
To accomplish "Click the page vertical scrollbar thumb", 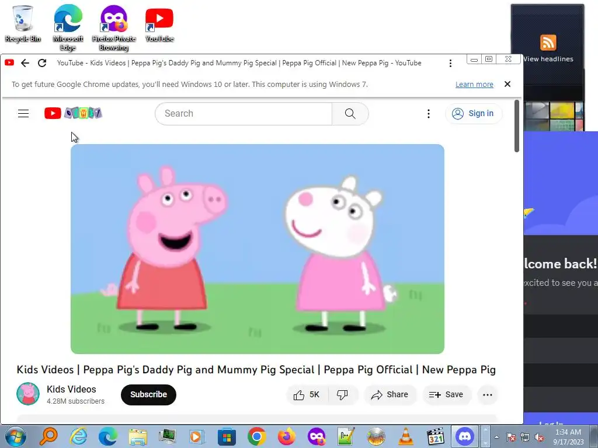I will click(x=517, y=126).
